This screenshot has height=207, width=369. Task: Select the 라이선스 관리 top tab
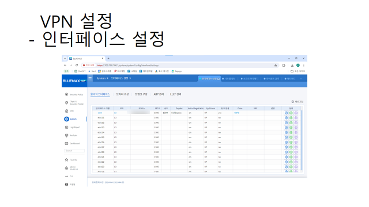coord(271,79)
